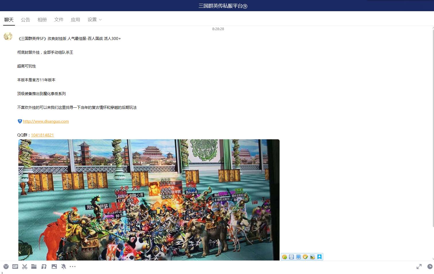Click the sender's avatar

(x=8, y=36)
